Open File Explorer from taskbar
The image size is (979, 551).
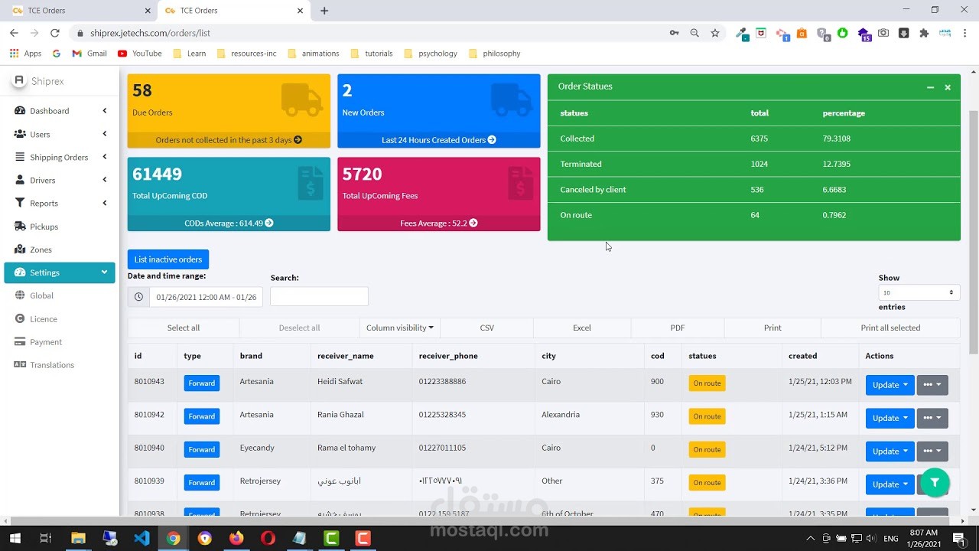pyautogui.click(x=78, y=538)
